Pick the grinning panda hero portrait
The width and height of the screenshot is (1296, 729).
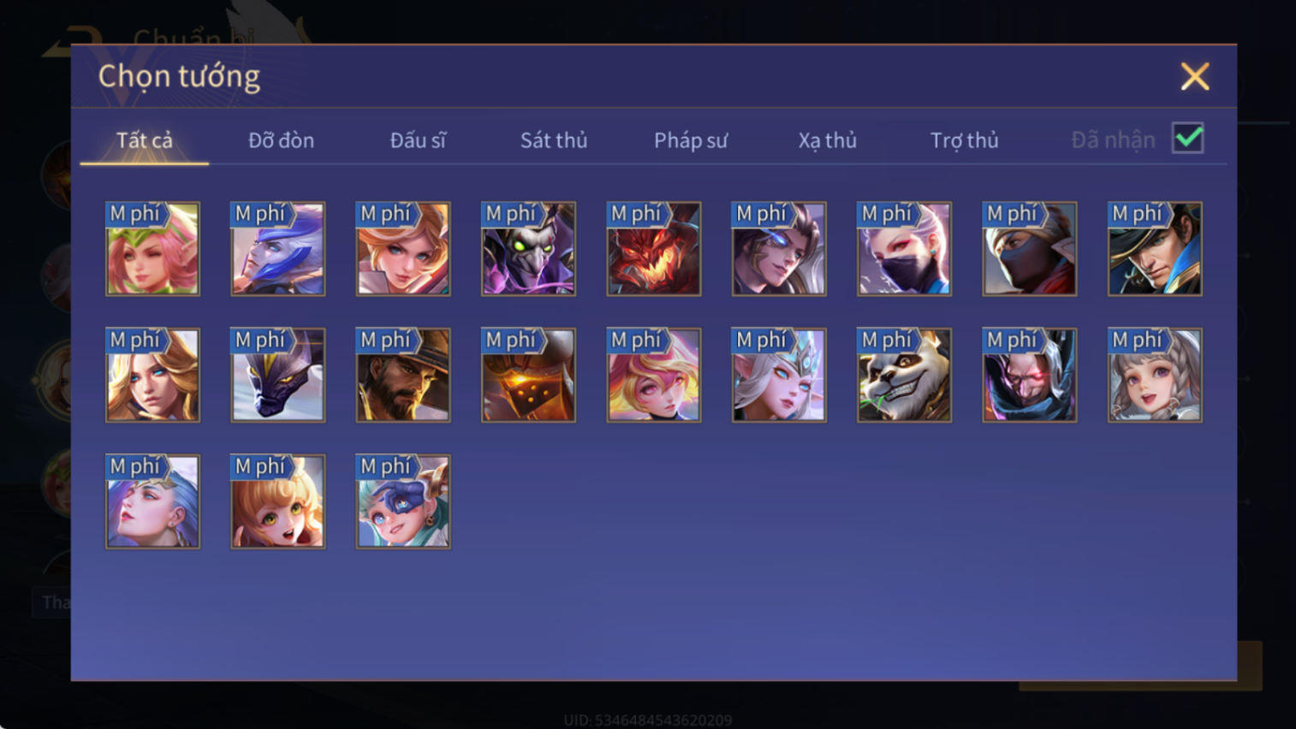(904, 375)
